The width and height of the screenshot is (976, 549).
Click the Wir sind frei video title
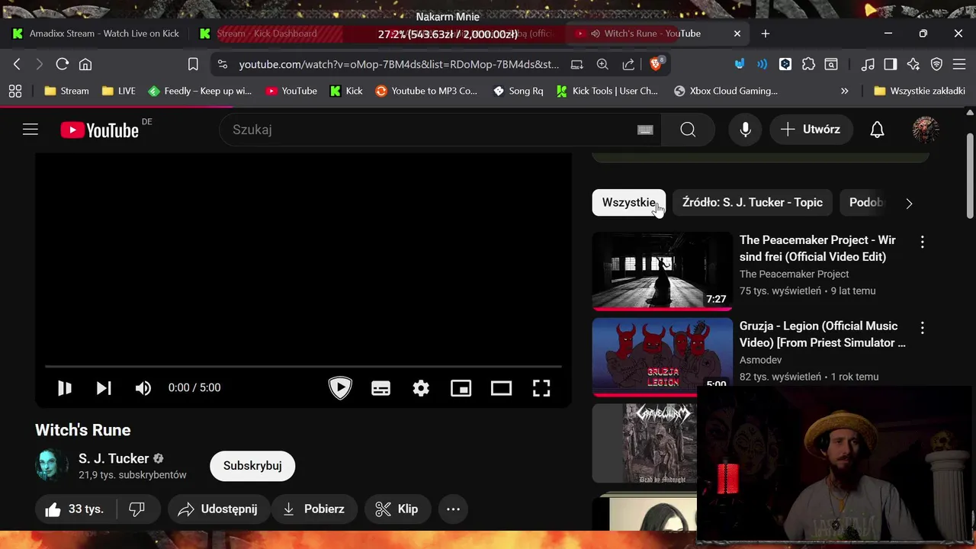click(817, 249)
